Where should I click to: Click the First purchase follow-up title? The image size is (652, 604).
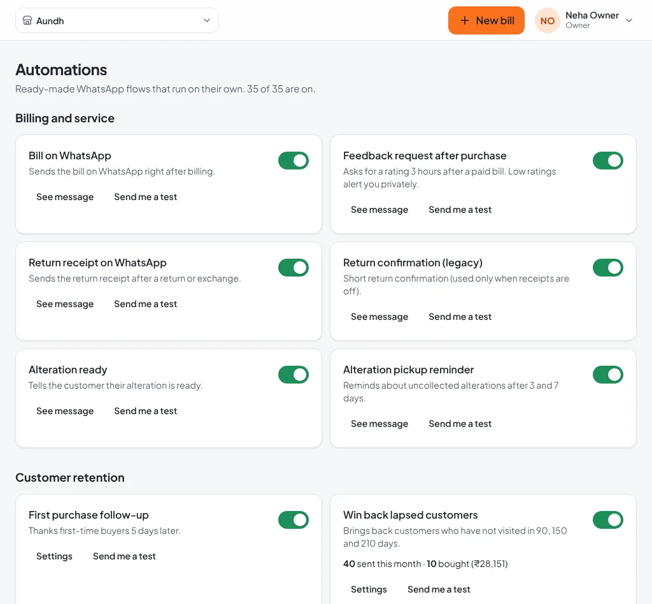(x=89, y=515)
